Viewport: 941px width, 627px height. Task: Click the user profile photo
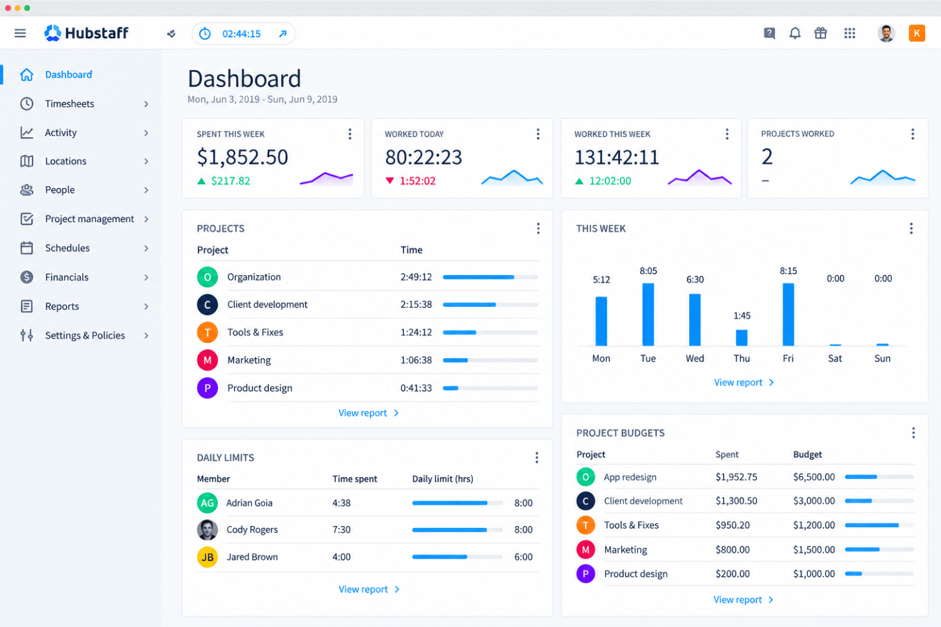click(x=886, y=33)
